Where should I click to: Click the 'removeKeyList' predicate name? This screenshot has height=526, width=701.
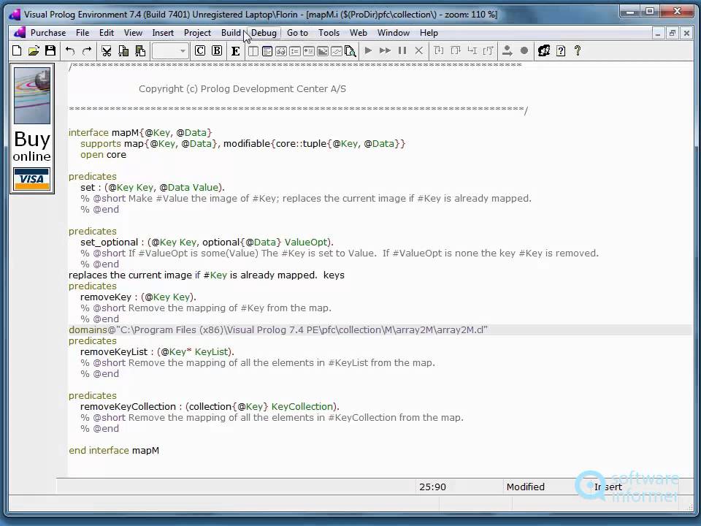point(114,351)
